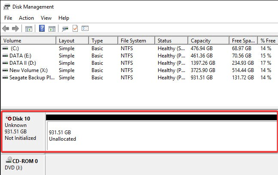Image resolution: width=278 pixels, height=175 pixels.
Task: Sort by the % Free column header
Action: pos(268,40)
